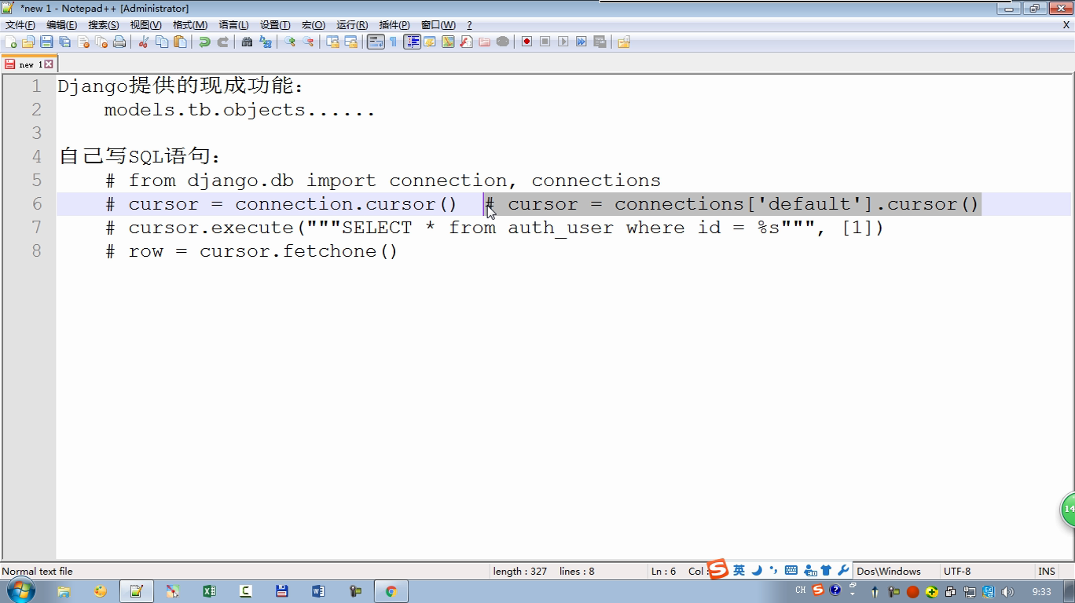
Task: Open the 编辑(E) menu
Action: pyautogui.click(x=61, y=25)
